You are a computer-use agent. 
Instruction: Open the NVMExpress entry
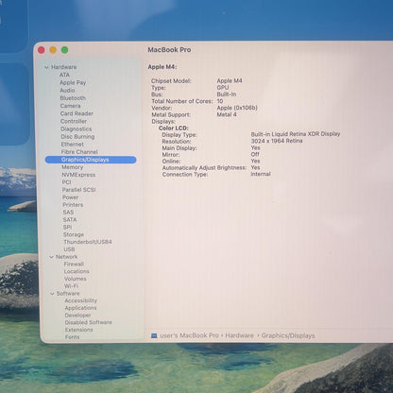click(78, 175)
